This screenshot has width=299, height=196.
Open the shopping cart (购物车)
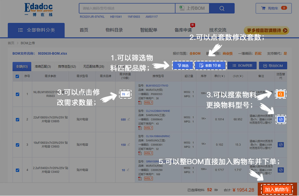pos(274,8)
